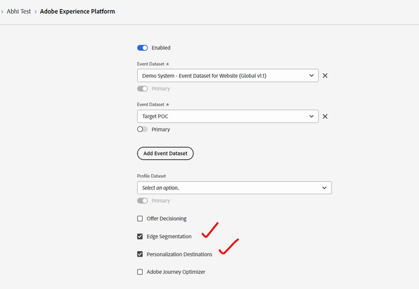Remove the Target POC event dataset row
419x289 pixels.
tap(325, 117)
